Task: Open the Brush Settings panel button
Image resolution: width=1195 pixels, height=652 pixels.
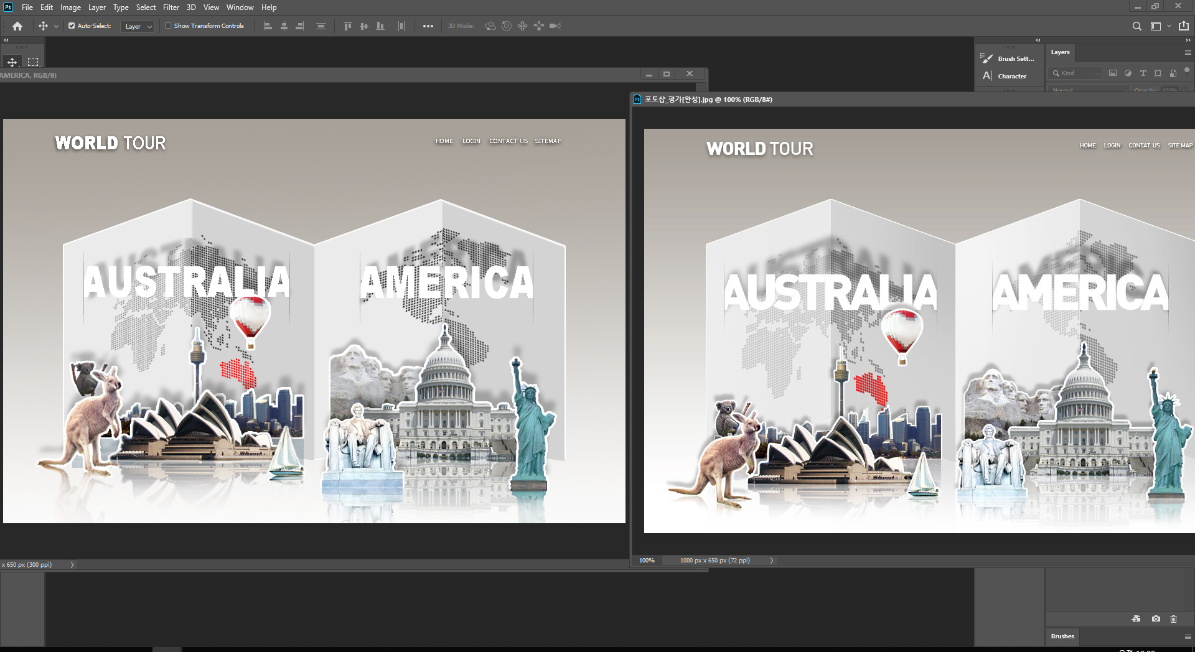Action: [x=1008, y=58]
